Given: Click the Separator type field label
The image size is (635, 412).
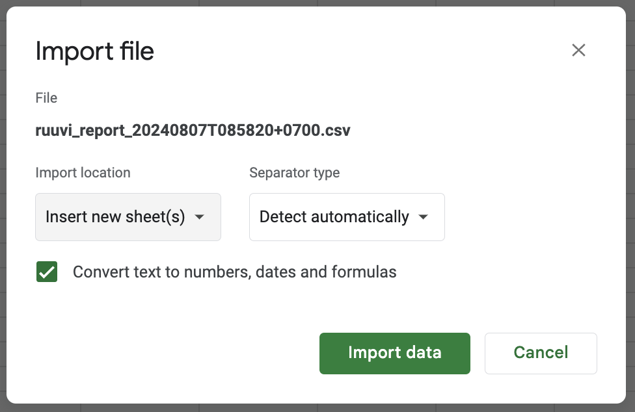Looking at the screenshot, I should (x=295, y=173).
